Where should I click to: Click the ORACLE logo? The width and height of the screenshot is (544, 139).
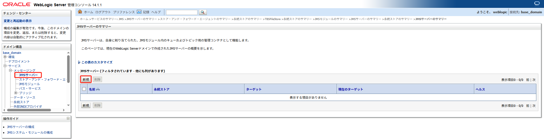17,4
